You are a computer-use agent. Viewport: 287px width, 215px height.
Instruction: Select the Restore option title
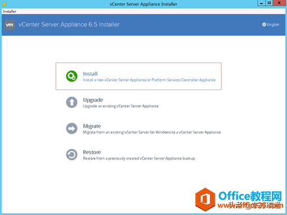click(92, 152)
